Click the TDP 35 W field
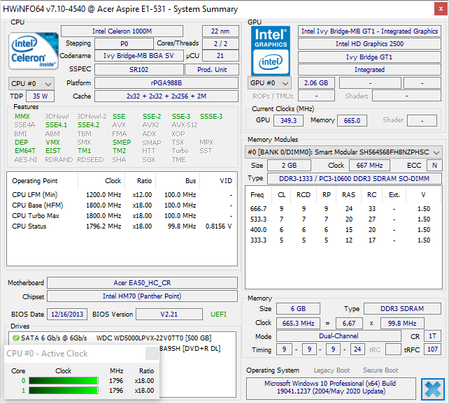The image size is (449, 404). click(x=40, y=96)
